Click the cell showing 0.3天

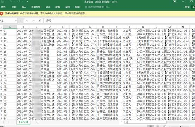tap(129, 38)
